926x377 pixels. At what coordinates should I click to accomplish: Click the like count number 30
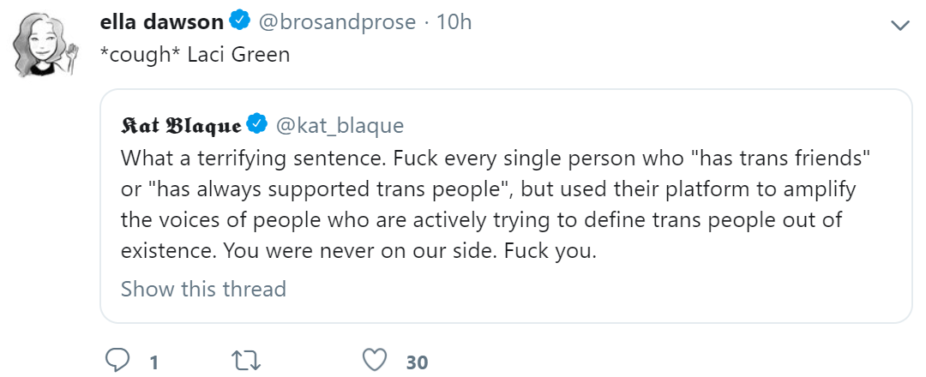click(417, 362)
